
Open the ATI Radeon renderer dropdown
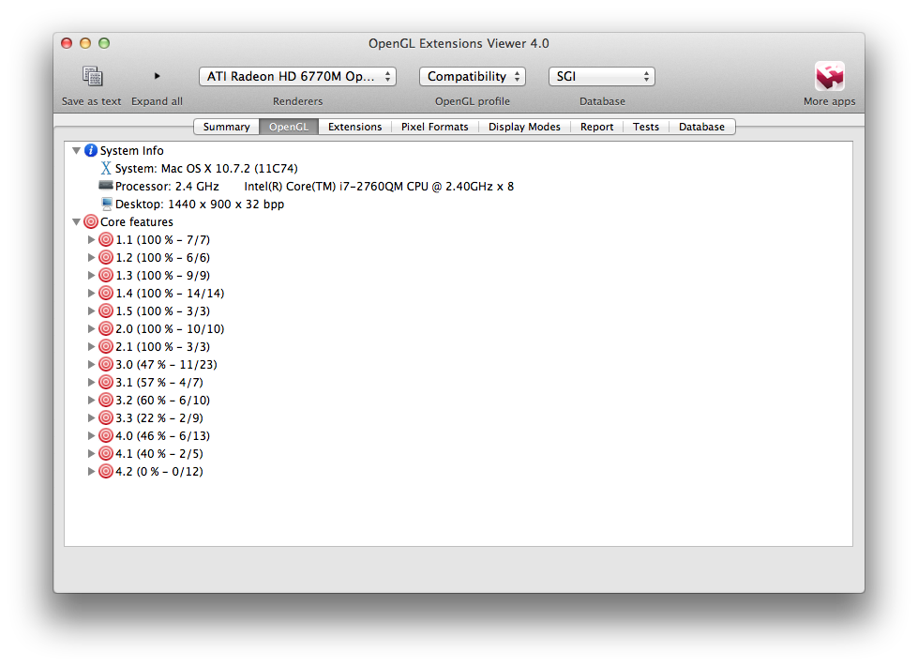[297, 77]
